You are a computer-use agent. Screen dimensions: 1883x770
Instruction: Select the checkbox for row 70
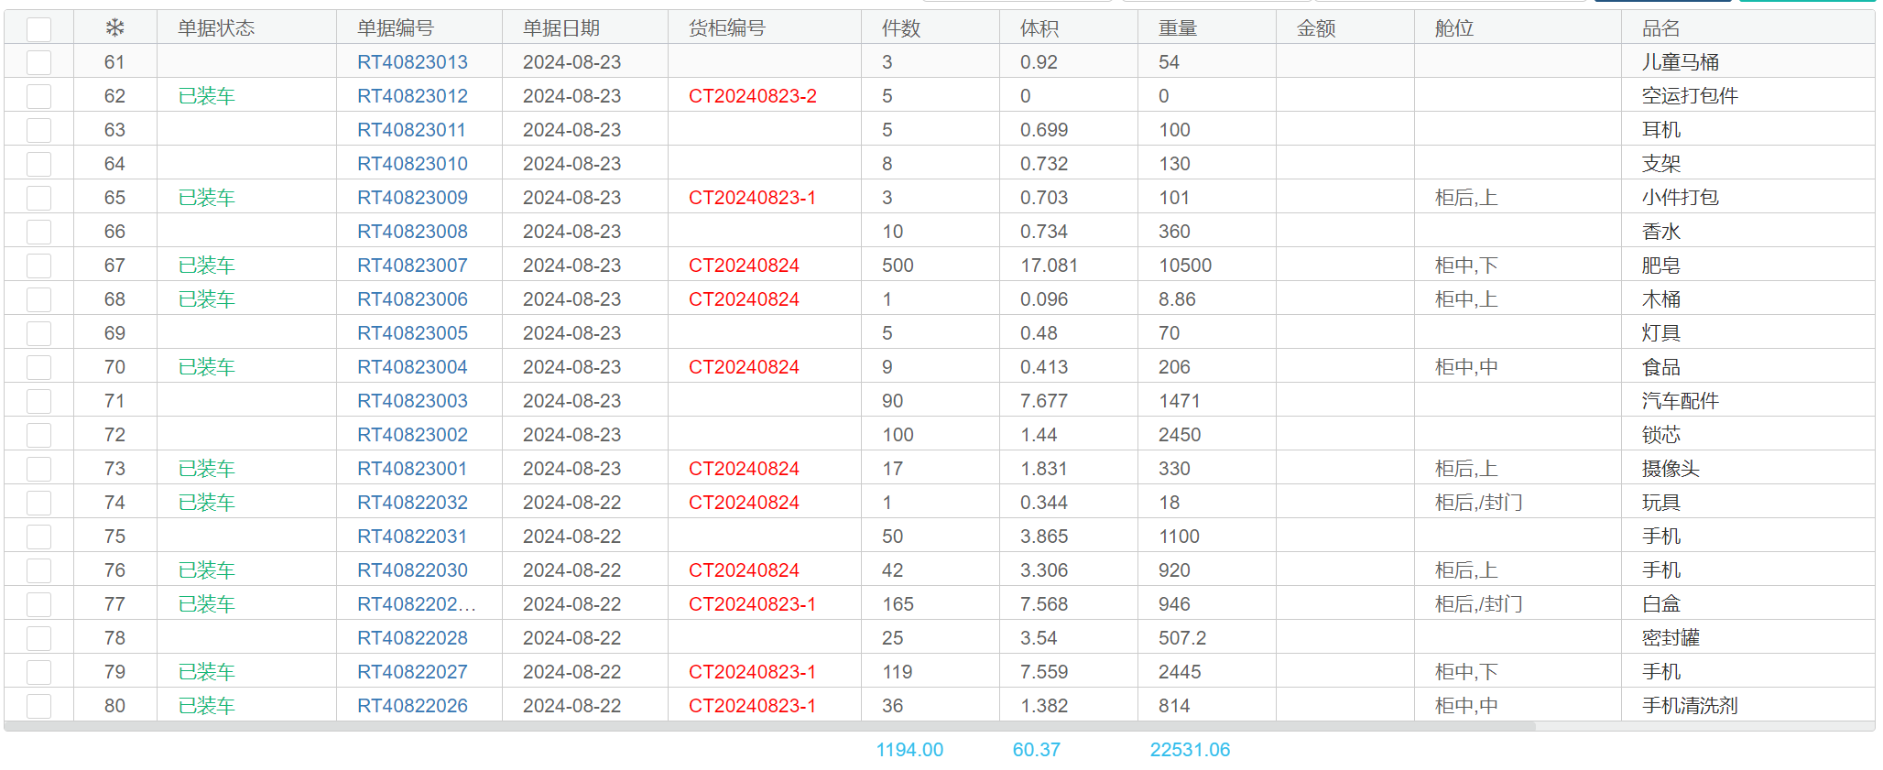point(38,367)
